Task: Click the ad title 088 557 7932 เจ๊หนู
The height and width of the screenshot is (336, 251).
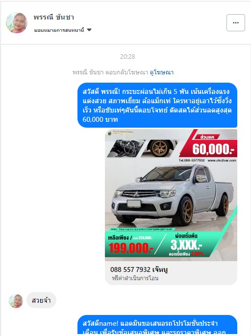Action: (139, 269)
